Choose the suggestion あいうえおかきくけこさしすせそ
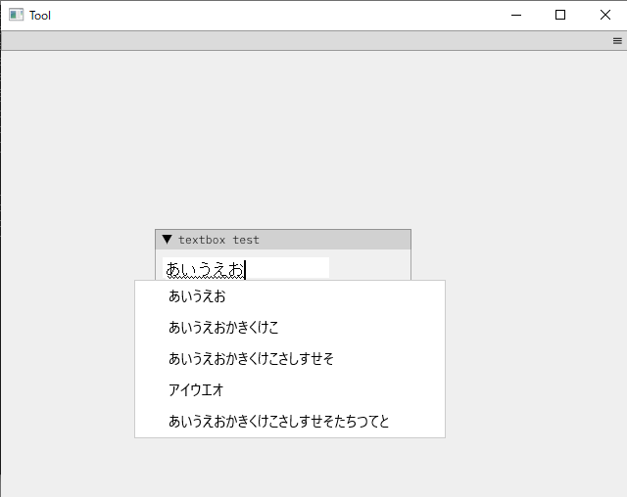The width and height of the screenshot is (627, 497). point(290,358)
